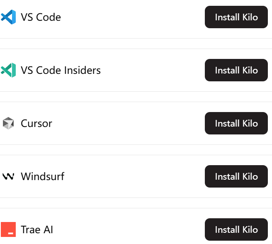Click empty space in VS Code Insiders row

[x=153, y=70]
